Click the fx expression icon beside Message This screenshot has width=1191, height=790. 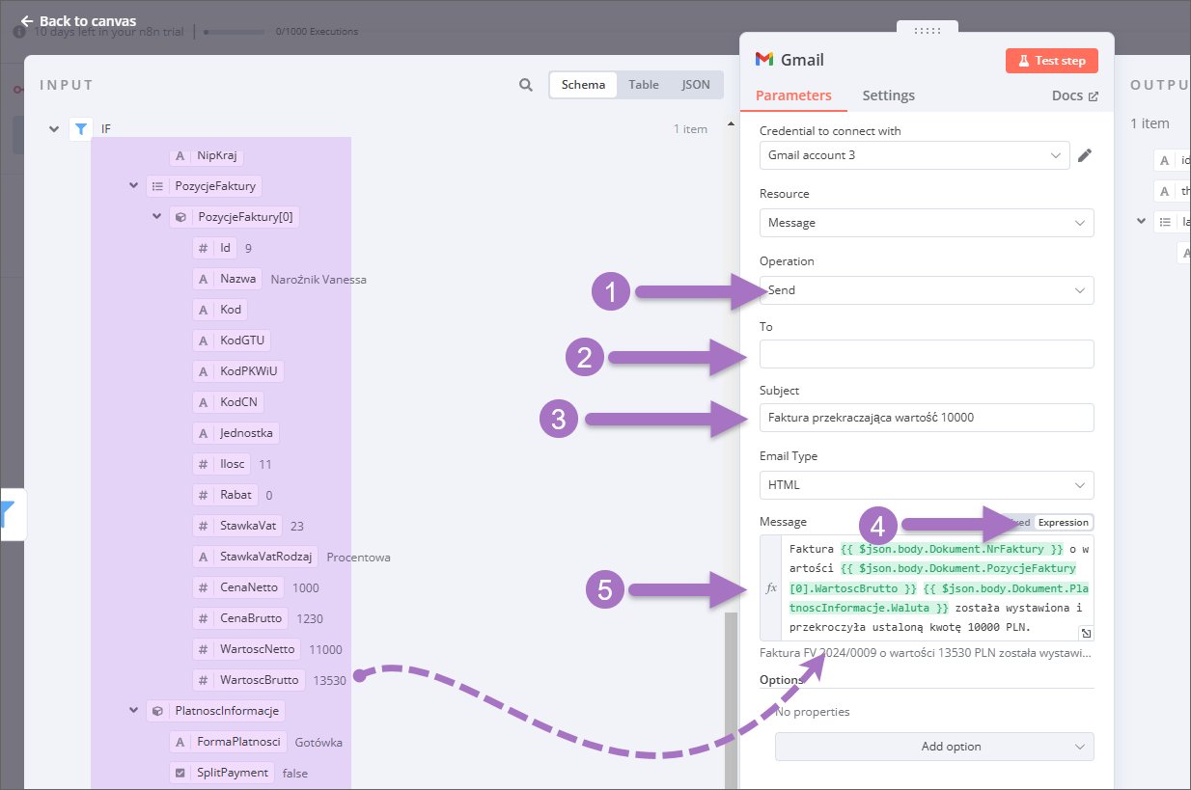(771, 587)
